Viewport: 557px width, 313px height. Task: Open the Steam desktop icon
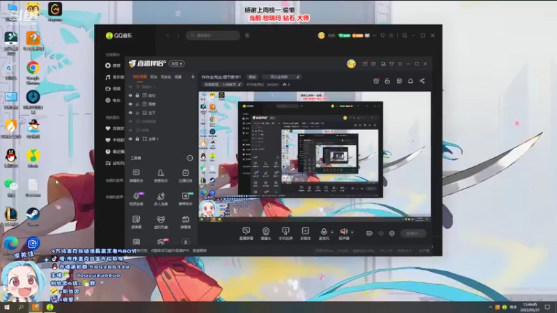coord(33,216)
